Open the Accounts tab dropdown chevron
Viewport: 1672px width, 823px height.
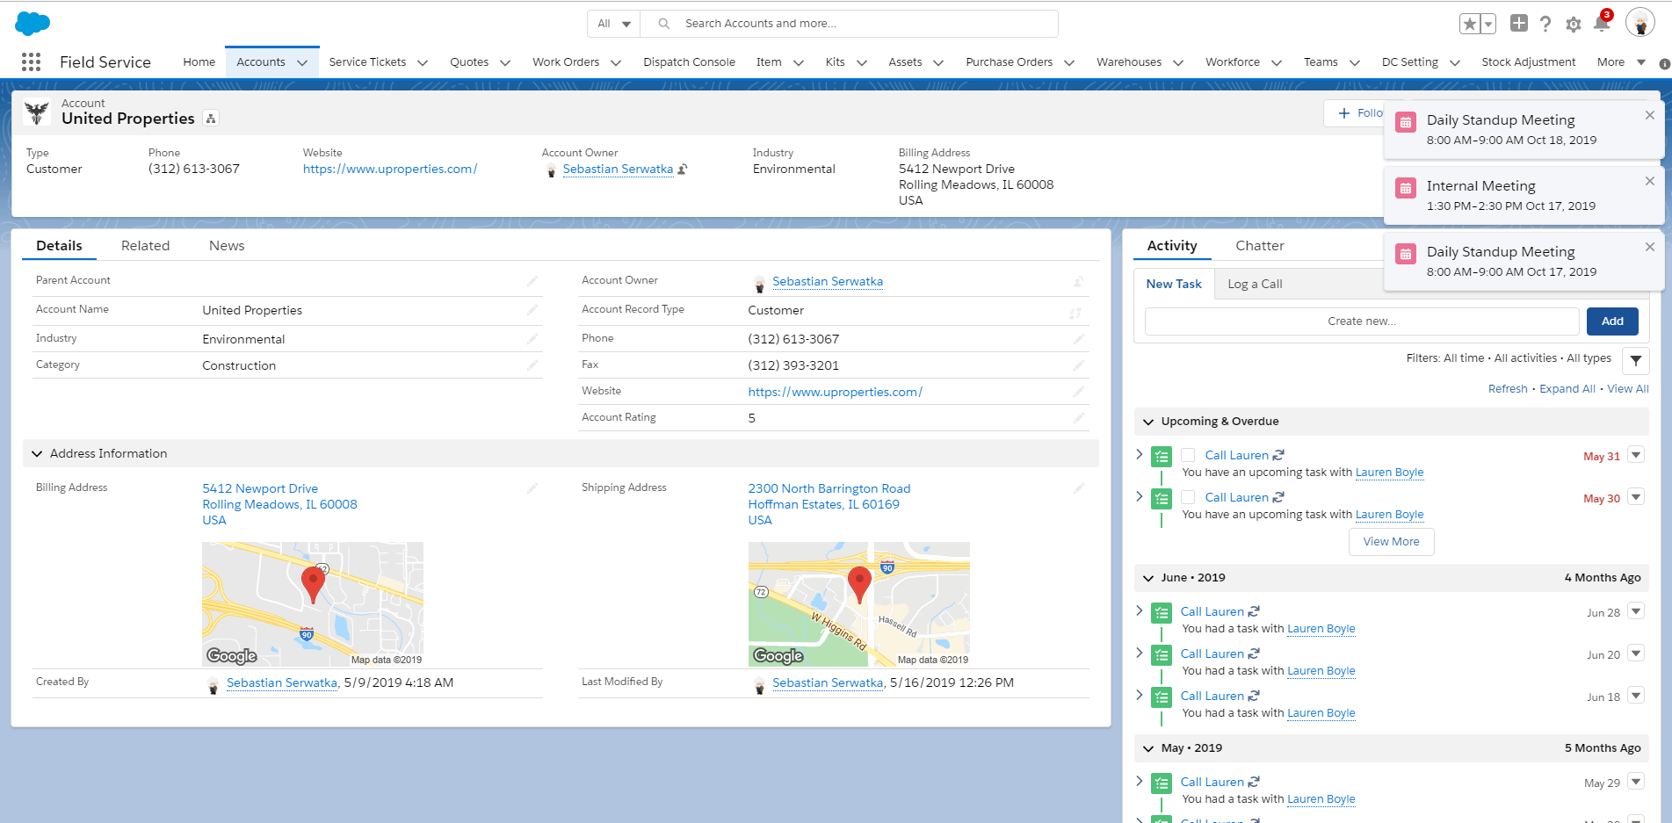(302, 62)
